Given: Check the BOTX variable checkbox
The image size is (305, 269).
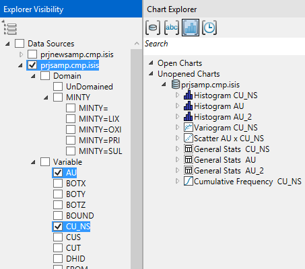Looking at the screenshot, I should pos(58,184).
